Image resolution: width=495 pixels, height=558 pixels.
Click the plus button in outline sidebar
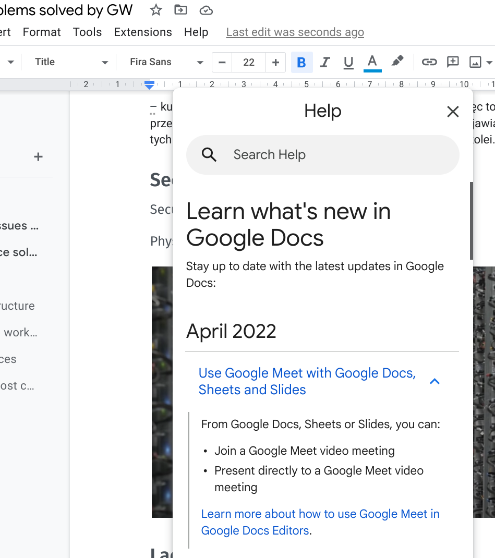click(38, 156)
